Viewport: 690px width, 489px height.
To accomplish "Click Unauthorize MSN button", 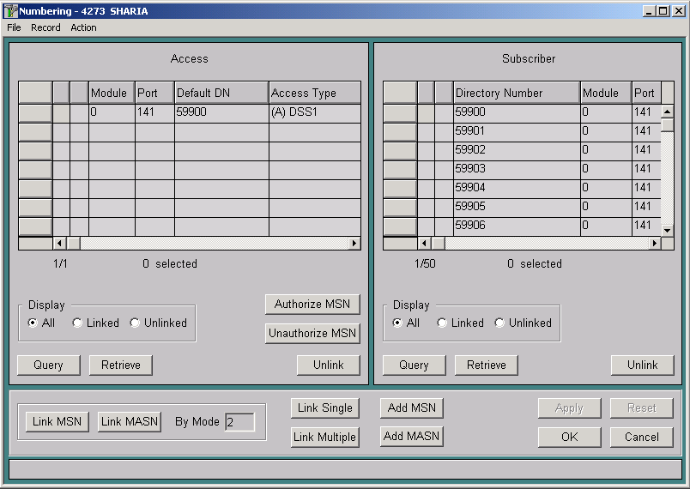I will 312,333.
